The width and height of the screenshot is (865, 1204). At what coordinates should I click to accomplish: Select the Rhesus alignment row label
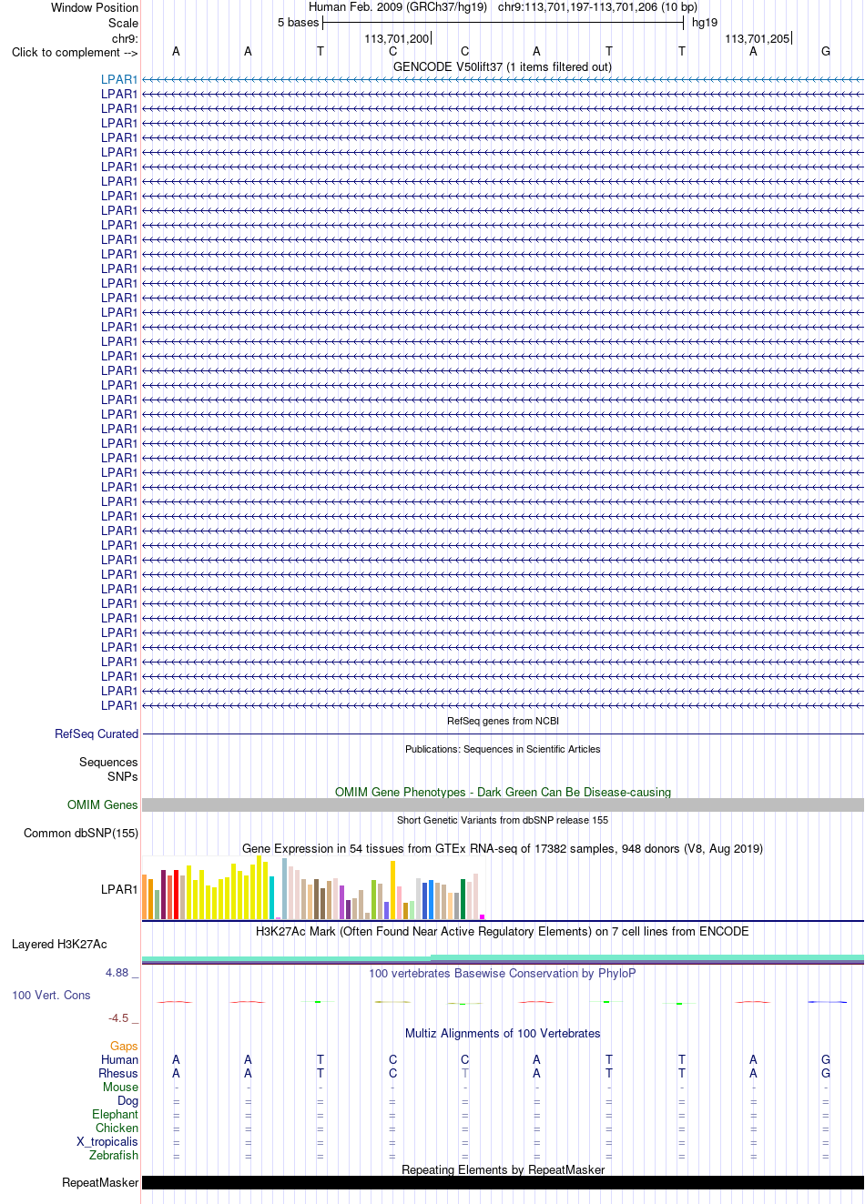point(118,1073)
